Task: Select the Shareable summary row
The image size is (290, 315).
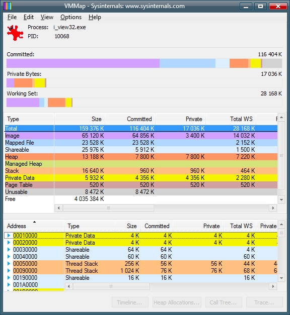Action: tap(141, 150)
